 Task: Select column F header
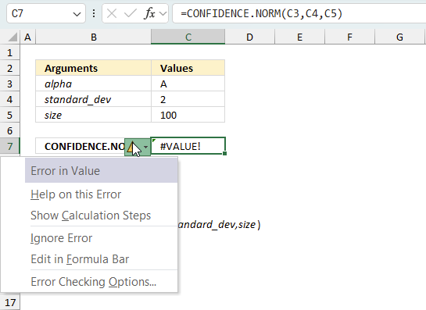click(x=349, y=37)
